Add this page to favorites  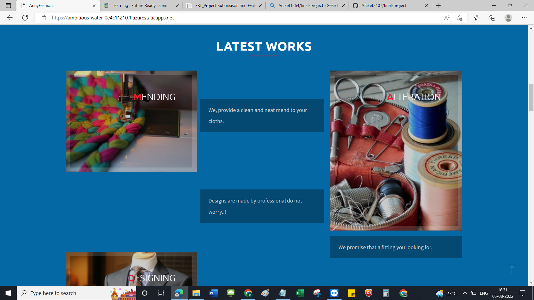click(459, 18)
